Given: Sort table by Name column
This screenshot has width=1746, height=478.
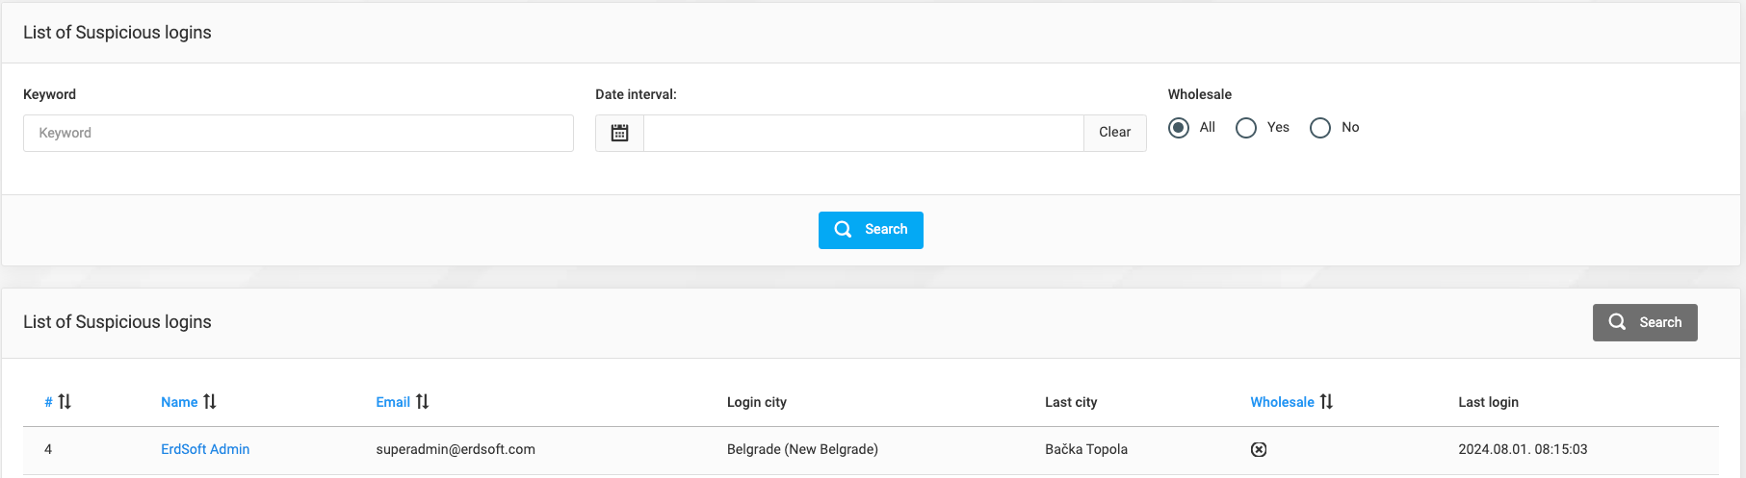Looking at the screenshot, I should tap(189, 402).
